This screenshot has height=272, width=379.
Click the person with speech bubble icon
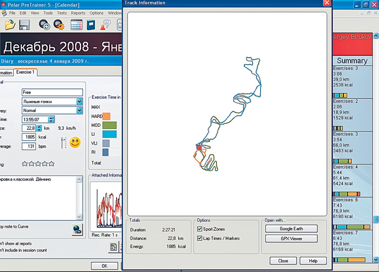pyautogui.click(x=105, y=25)
